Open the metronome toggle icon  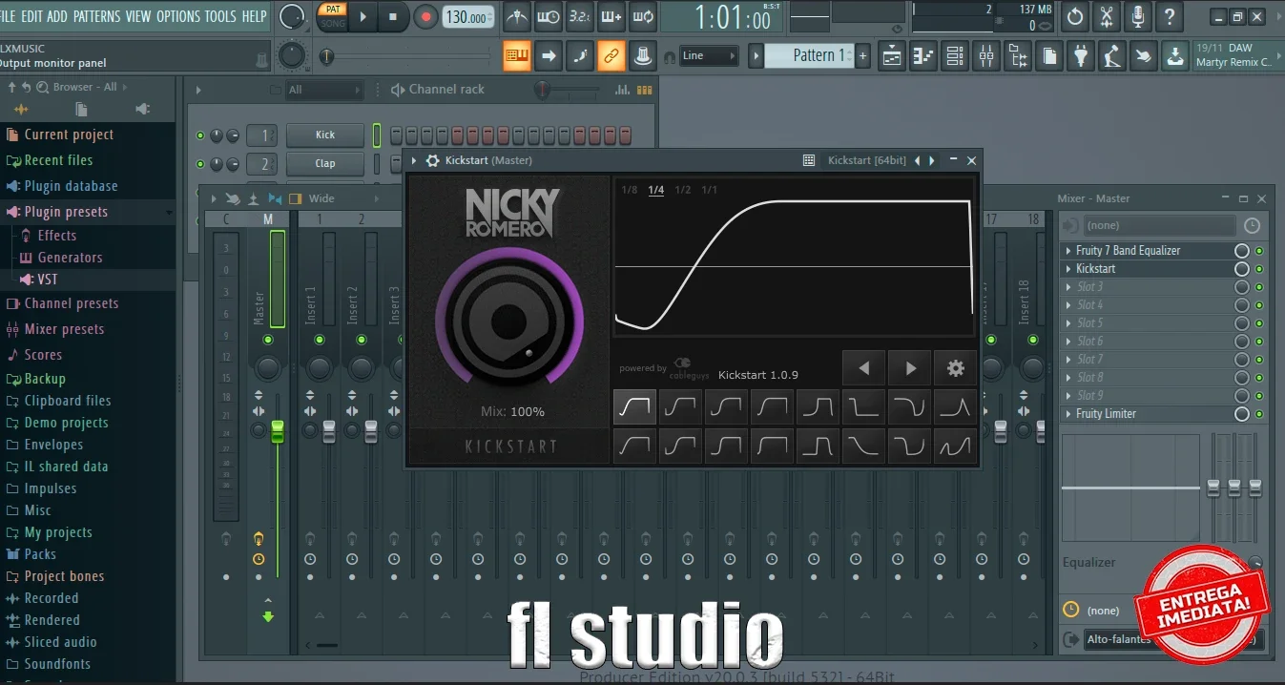point(516,16)
